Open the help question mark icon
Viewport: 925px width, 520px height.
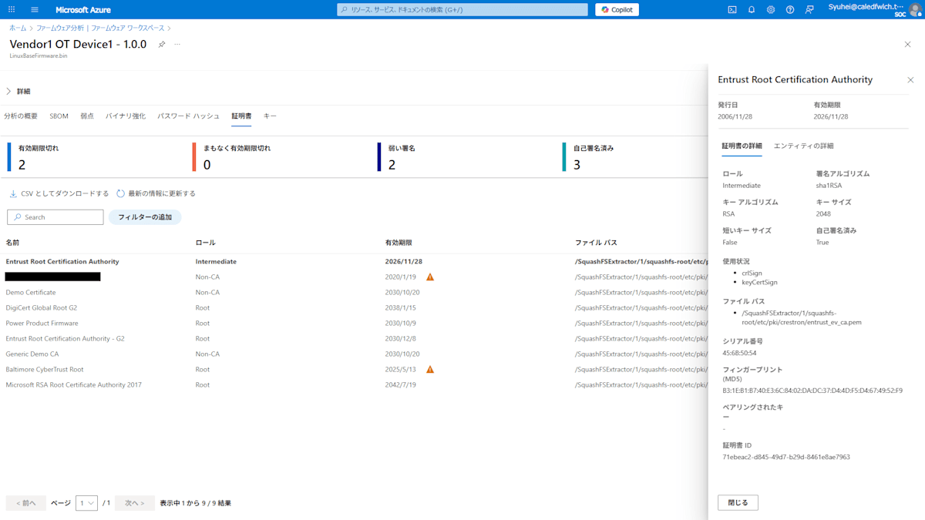(790, 10)
